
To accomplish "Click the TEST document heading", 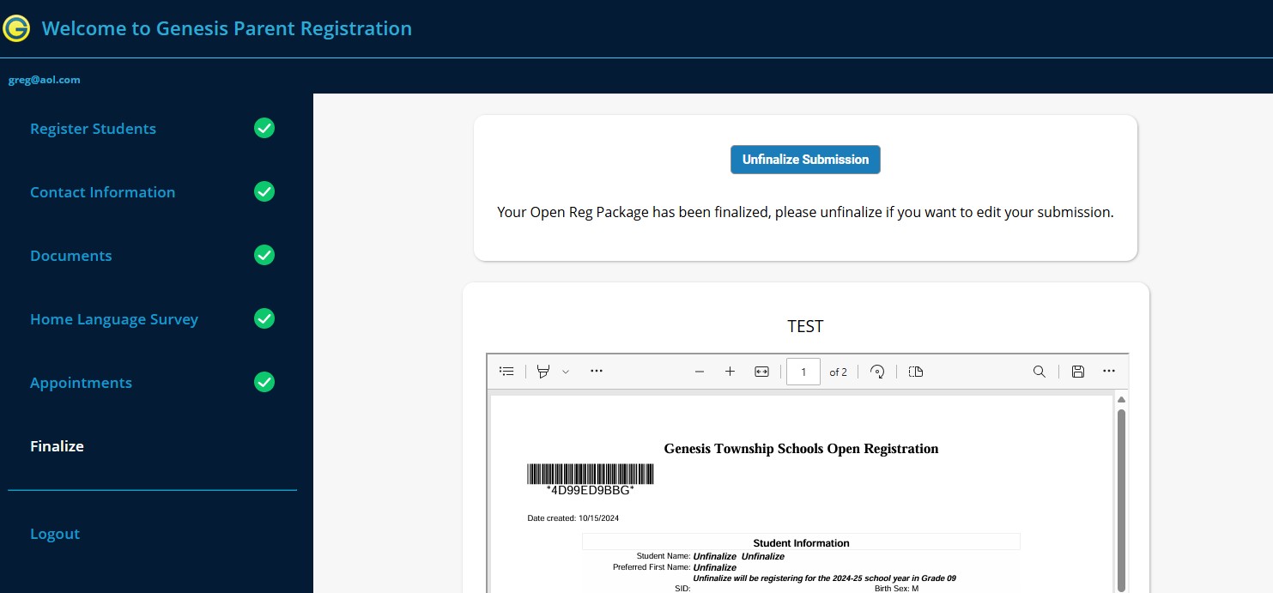I will click(x=805, y=326).
